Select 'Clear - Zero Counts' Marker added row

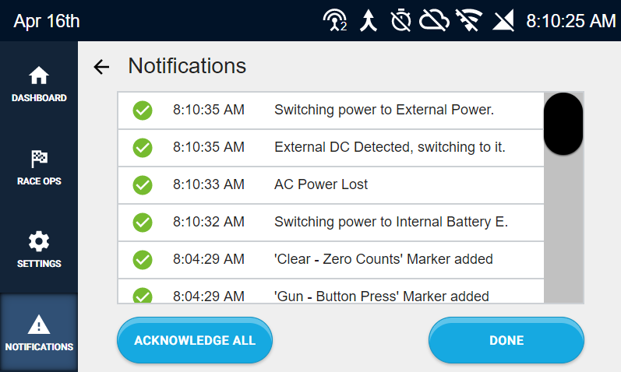pyautogui.click(x=331, y=260)
